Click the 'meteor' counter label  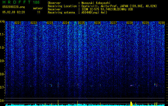38,8
